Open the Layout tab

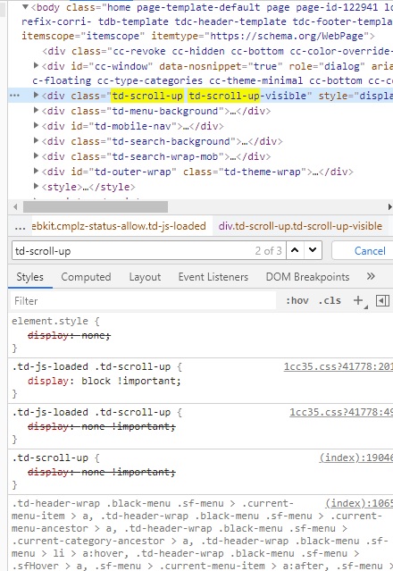point(145,277)
